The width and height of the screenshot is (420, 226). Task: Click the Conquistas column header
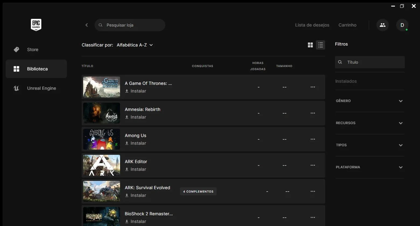tap(202, 66)
